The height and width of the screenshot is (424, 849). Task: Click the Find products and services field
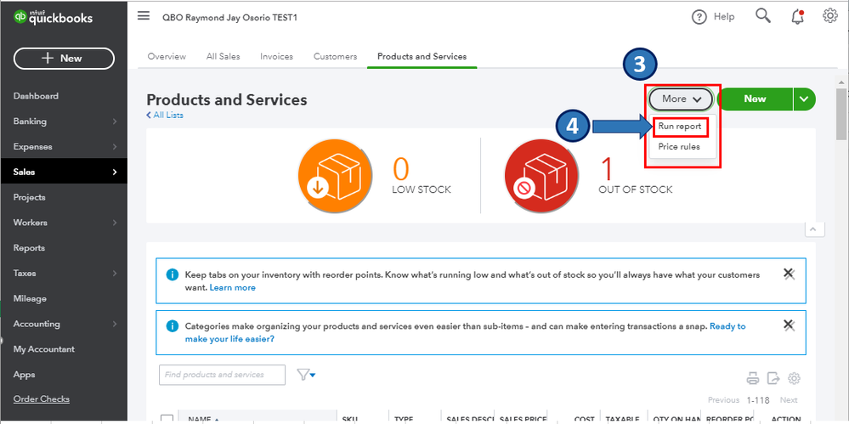[x=222, y=375]
